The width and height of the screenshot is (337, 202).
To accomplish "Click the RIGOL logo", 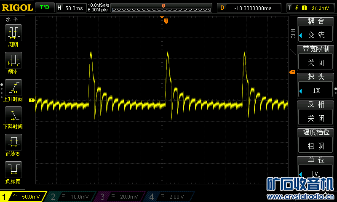I will [17, 8].
